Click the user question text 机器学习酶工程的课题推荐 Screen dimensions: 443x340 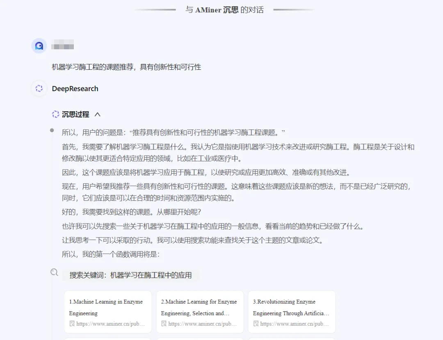click(127, 67)
